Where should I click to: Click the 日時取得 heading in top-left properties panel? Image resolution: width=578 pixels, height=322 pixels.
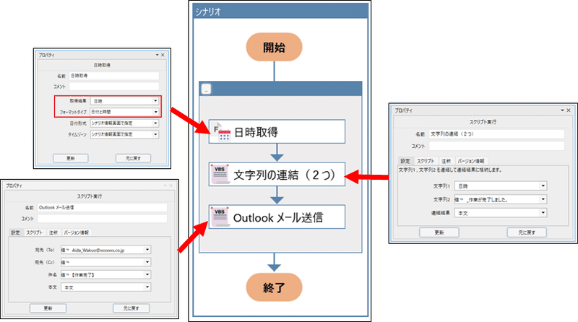[x=102, y=65]
